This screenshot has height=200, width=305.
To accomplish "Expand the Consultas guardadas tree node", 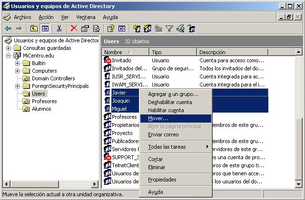I will coord(9,48).
